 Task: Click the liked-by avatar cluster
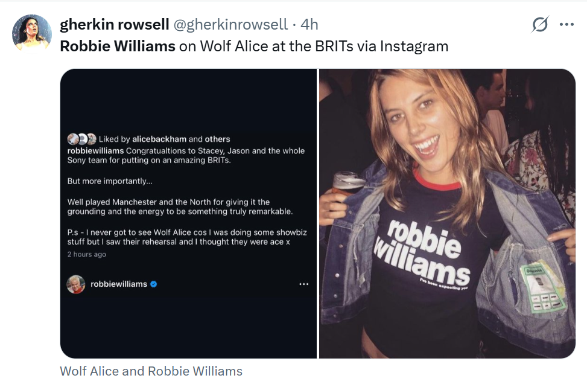(x=81, y=139)
